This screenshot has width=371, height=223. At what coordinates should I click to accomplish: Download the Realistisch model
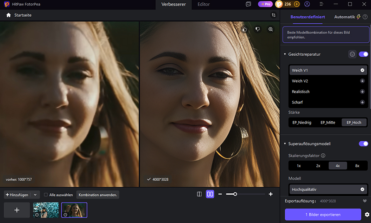pos(362,92)
